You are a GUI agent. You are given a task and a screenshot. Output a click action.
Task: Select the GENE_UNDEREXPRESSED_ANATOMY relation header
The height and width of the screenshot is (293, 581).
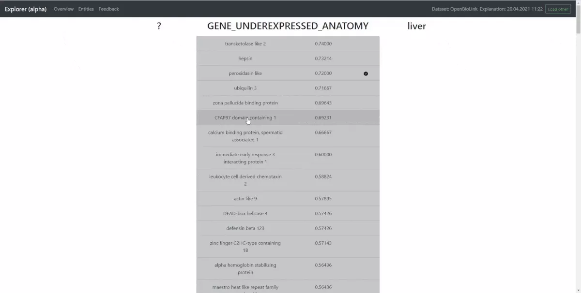click(288, 26)
